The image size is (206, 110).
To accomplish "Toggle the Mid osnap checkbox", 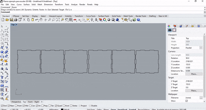I will point(24,106).
